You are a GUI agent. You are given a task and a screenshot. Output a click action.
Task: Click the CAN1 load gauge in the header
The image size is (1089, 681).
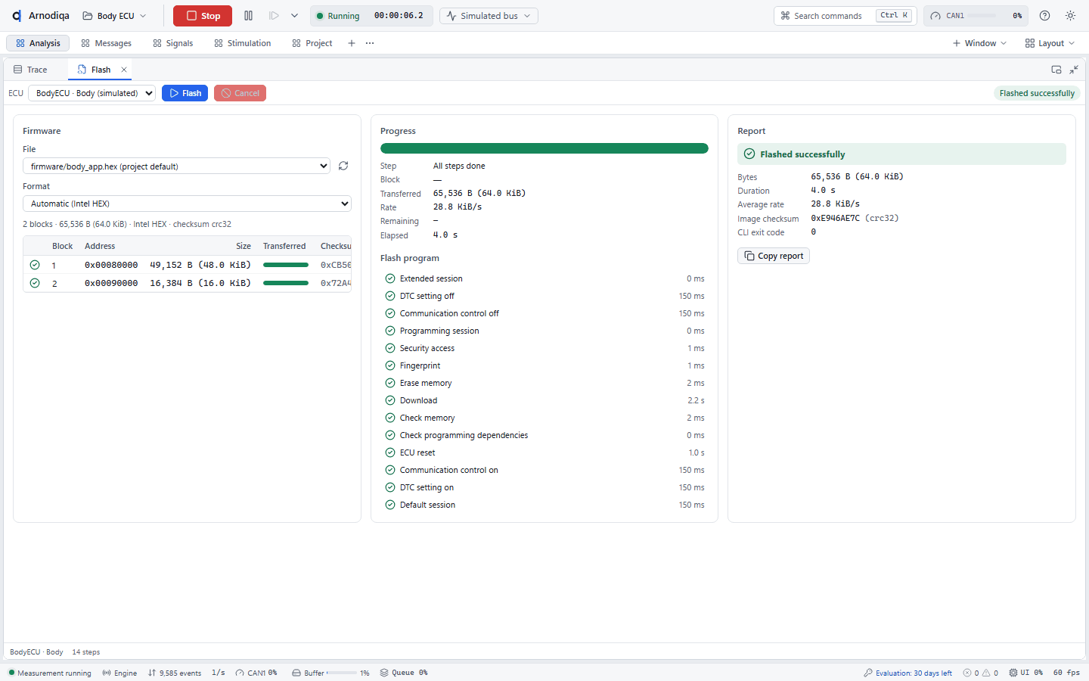pos(976,16)
